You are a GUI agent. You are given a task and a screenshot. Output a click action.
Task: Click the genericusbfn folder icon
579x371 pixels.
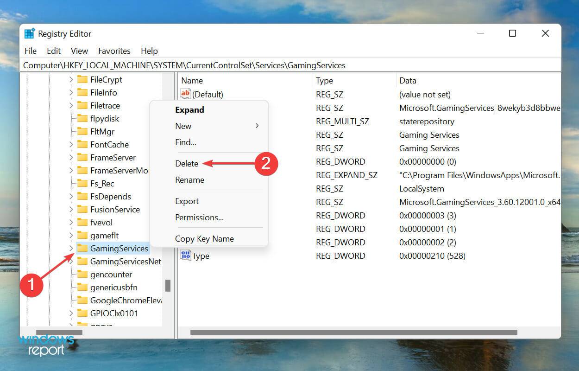click(x=83, y=288)
